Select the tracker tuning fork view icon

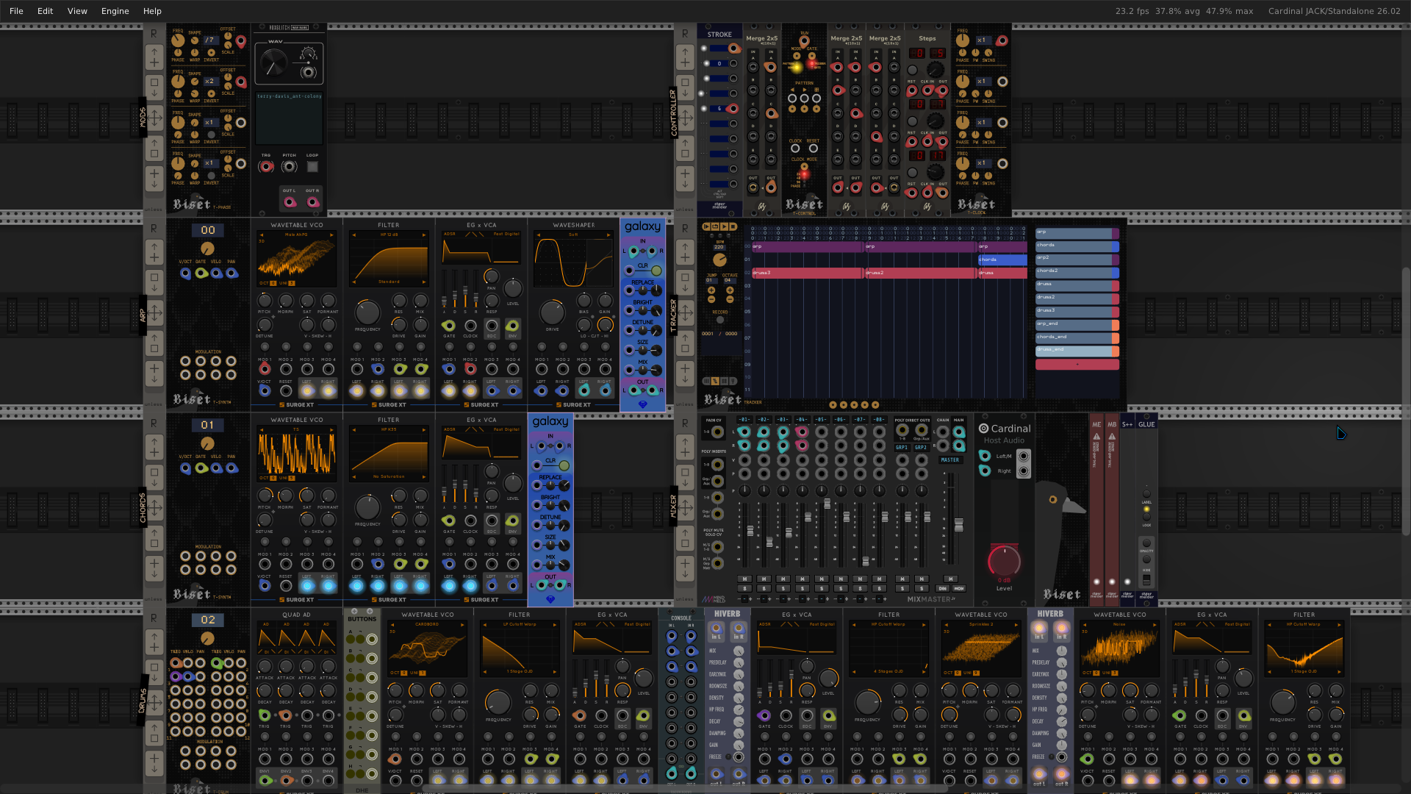coord(733,381)
